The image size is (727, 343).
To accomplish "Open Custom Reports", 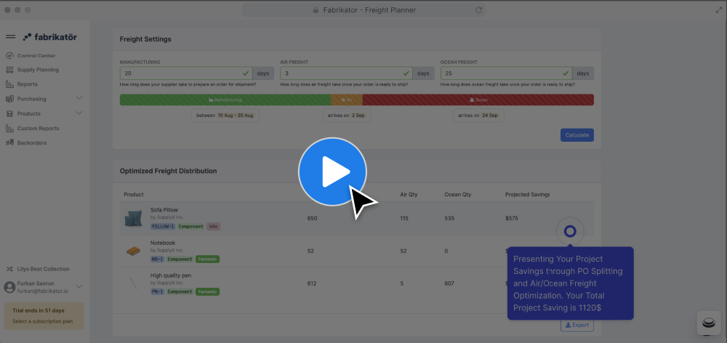I will [x=38, y=129].
